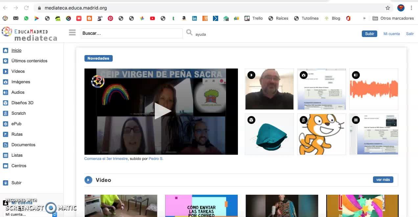Image resolution: width=418 pixels, height=217 pixels.
Task: Click the Salir logout link
Action: pyautogui.click(x=410, y=34)
